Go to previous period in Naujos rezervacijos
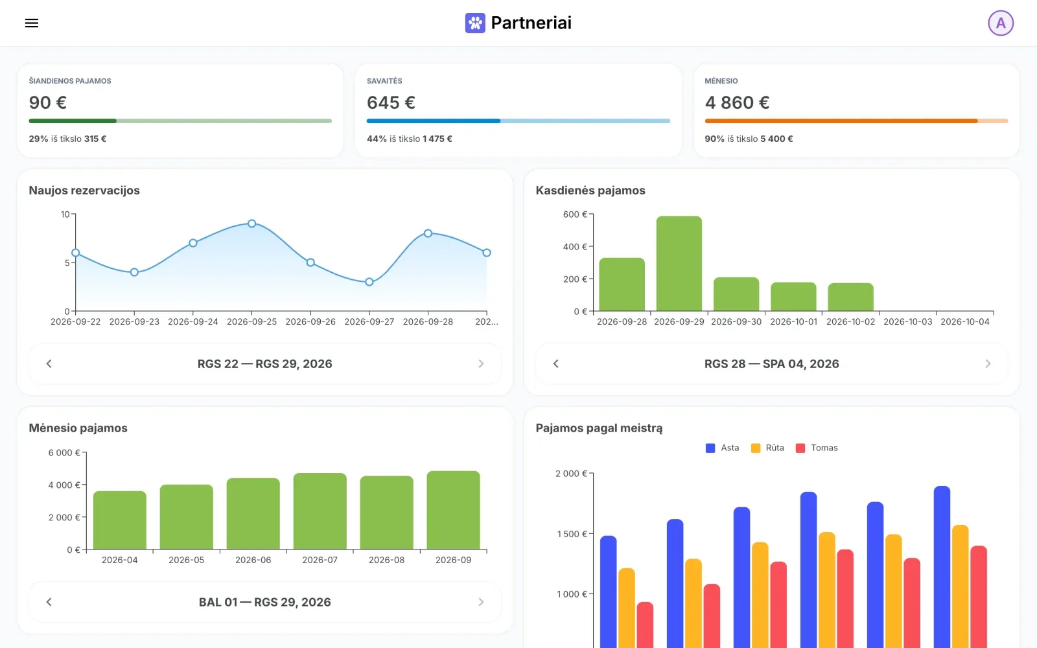 coord(49,364)
